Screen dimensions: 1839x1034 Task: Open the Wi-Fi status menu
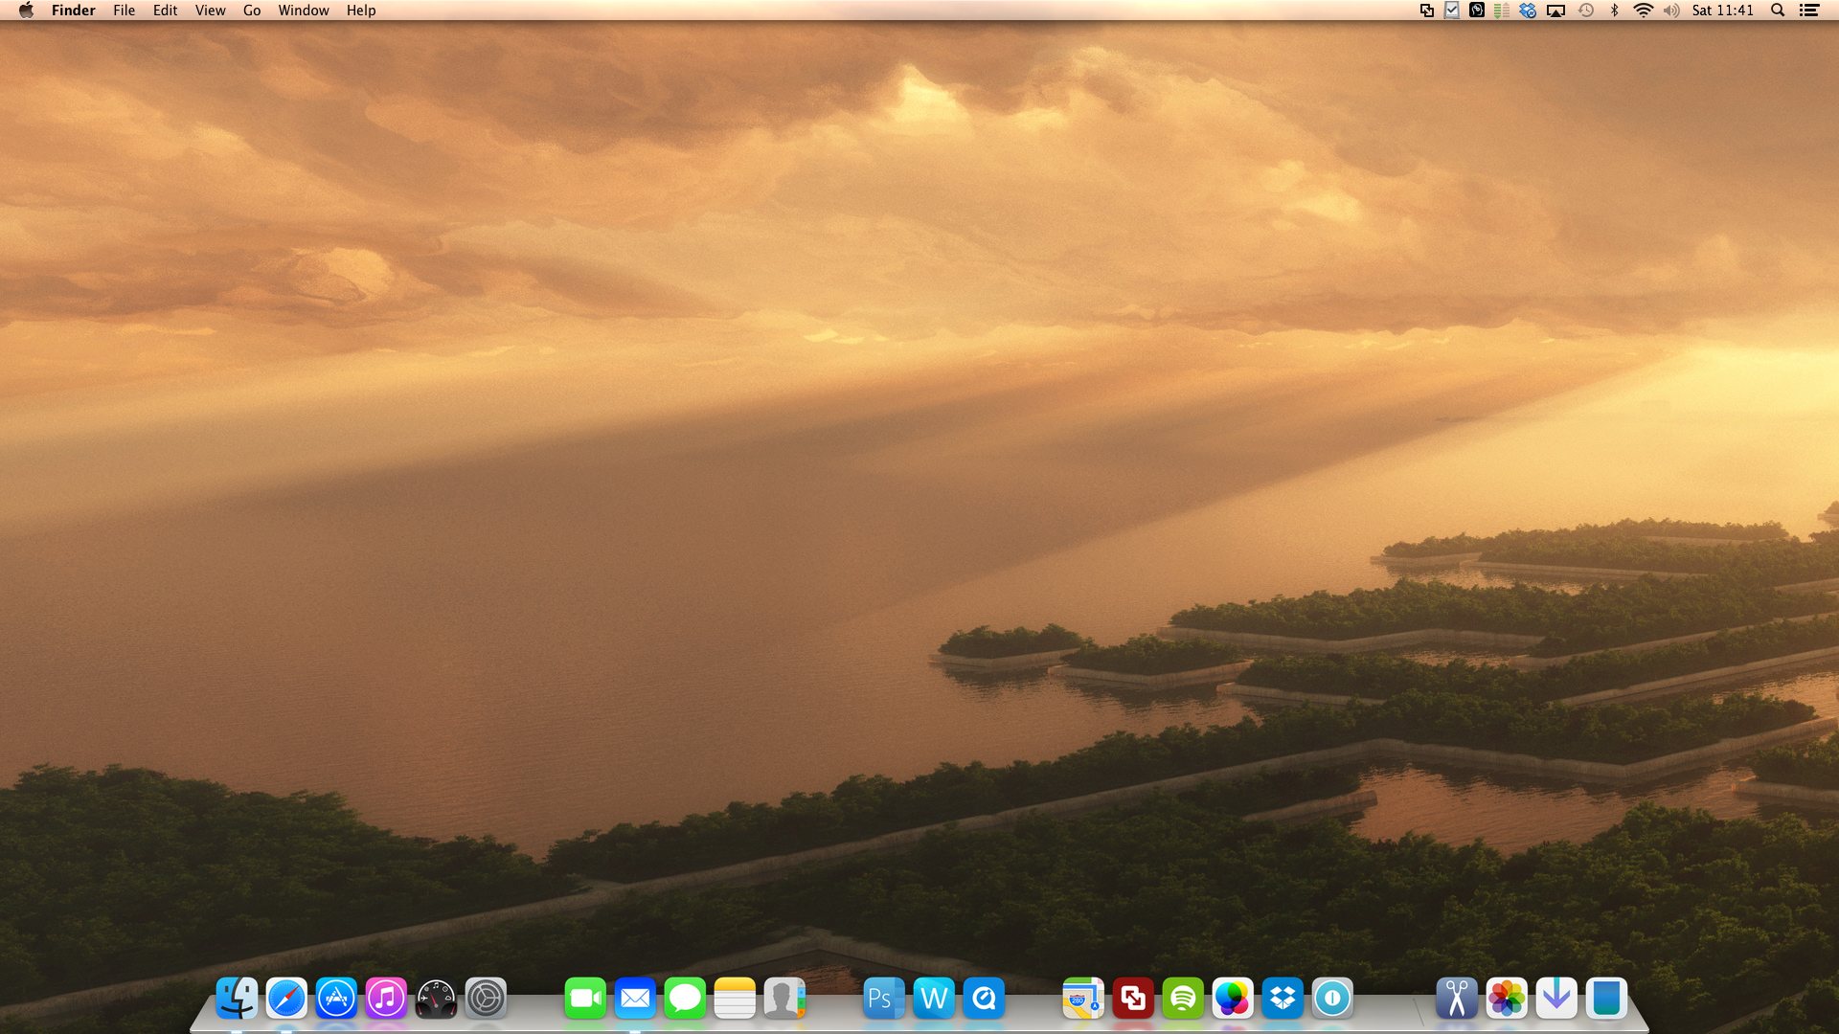click(1644, 11)
